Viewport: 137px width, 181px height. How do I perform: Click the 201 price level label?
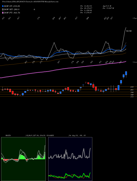tap(132, 90)
